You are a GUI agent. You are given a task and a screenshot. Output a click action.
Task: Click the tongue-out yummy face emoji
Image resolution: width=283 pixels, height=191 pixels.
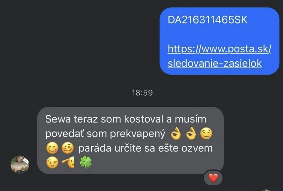(x=52, y=148)
